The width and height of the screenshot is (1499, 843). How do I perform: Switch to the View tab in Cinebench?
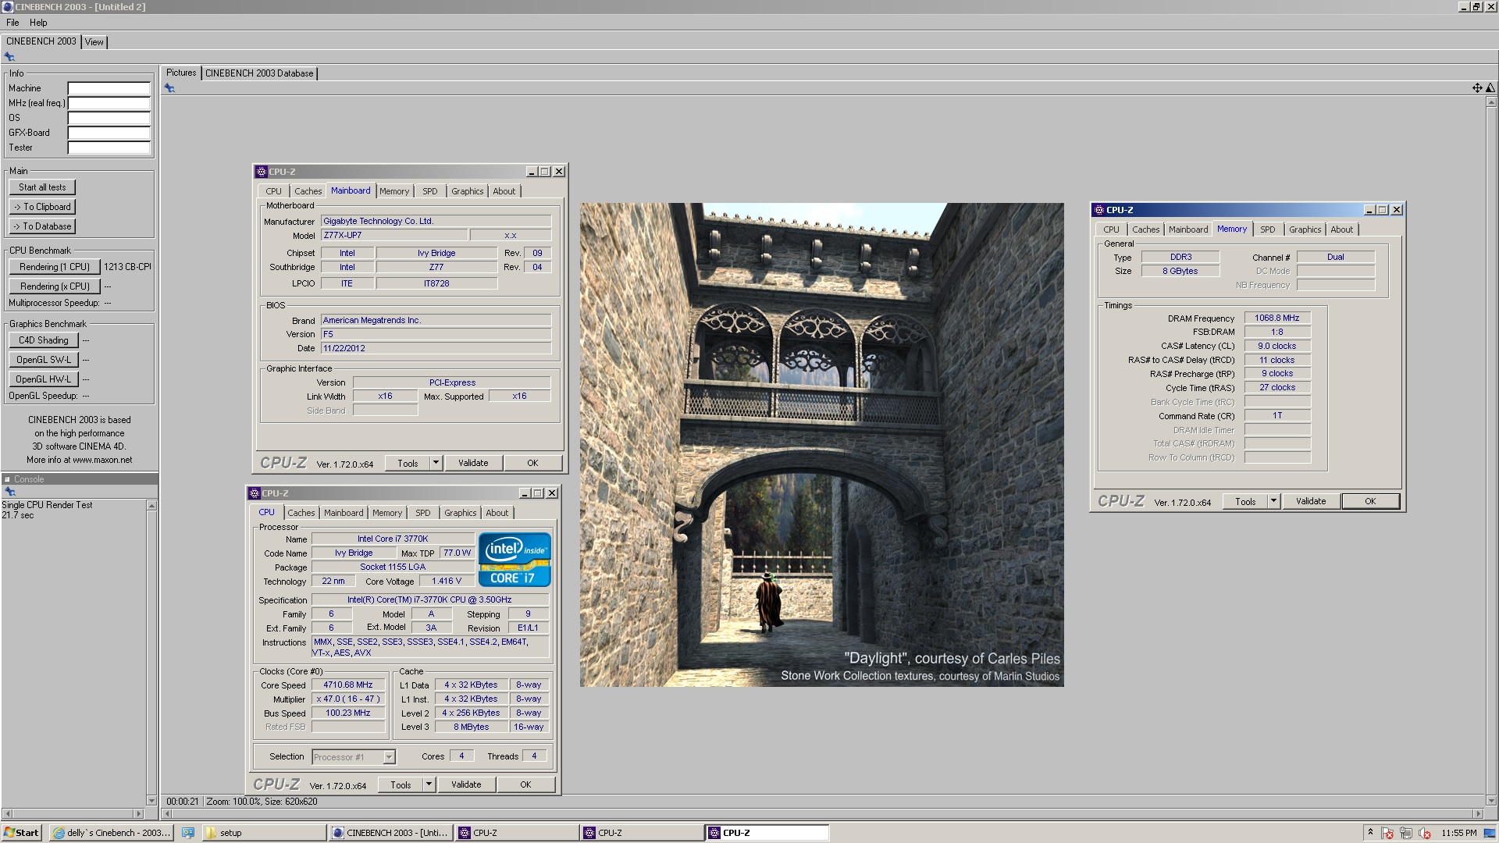coord(94,42)
